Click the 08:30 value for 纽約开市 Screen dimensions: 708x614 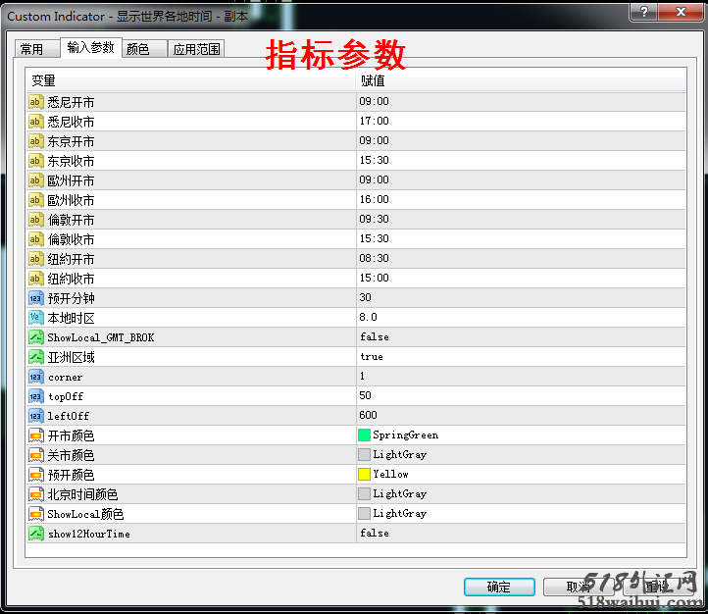pyautogui.click(x=374, y=258)
